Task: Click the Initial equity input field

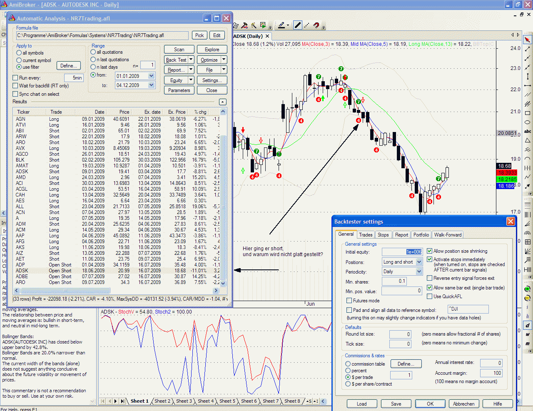Action: coord(402,252)
